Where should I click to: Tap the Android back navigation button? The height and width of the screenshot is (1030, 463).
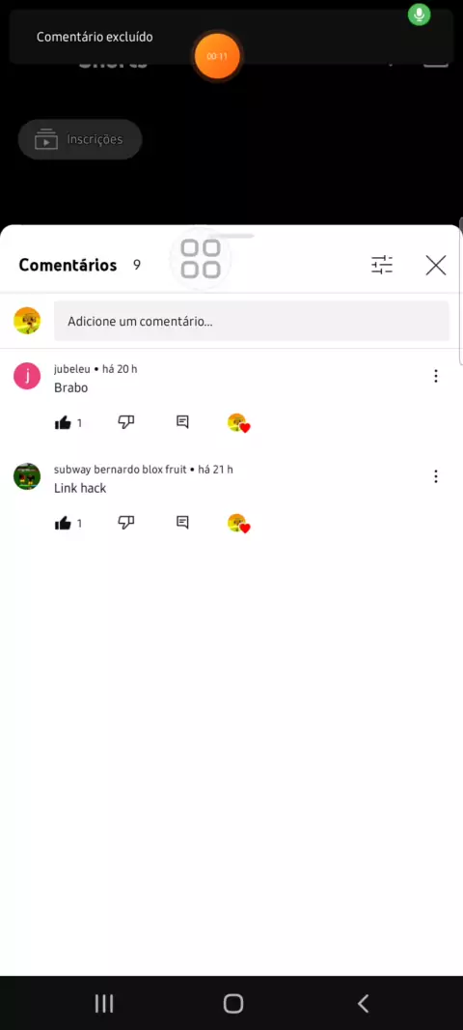pyautogui.click(x=363, y=1003)
